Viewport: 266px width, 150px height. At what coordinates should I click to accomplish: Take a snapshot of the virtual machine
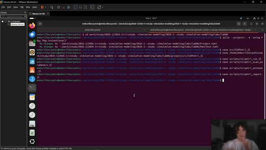point(58,7)
